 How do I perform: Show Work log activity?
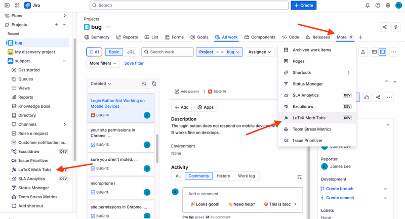[x=247, y=176]
